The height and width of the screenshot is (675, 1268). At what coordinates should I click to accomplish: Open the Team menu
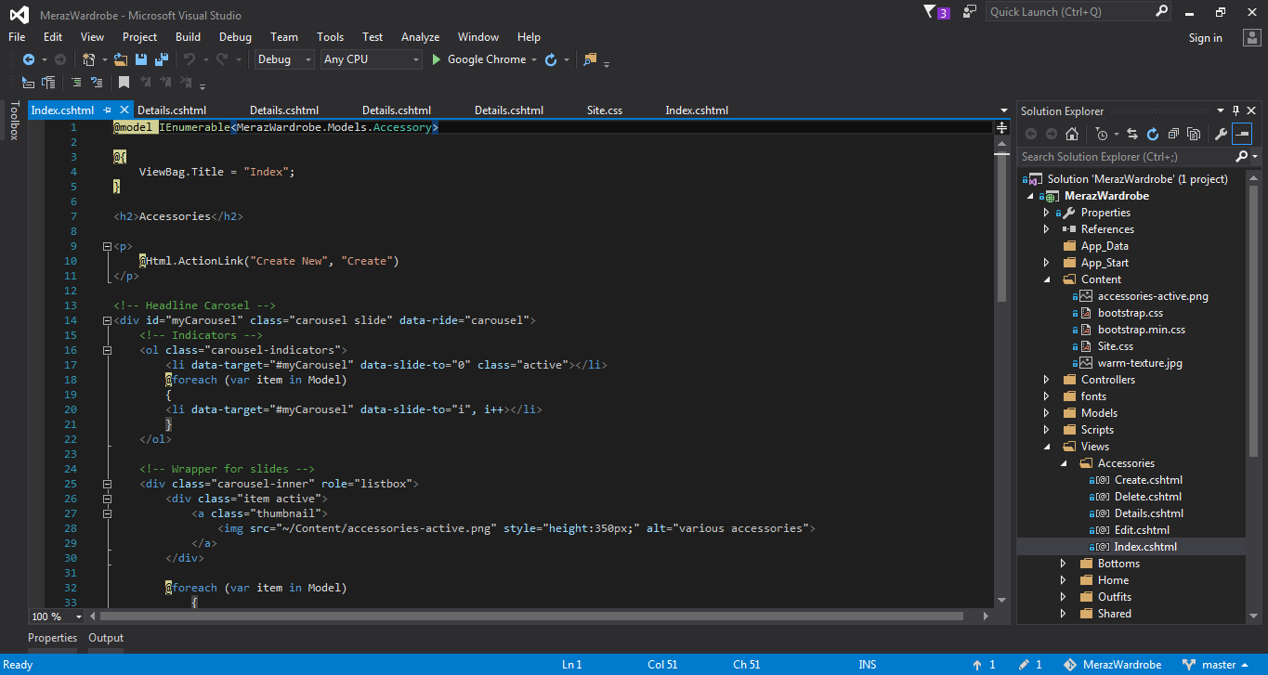tap(284, 37)
